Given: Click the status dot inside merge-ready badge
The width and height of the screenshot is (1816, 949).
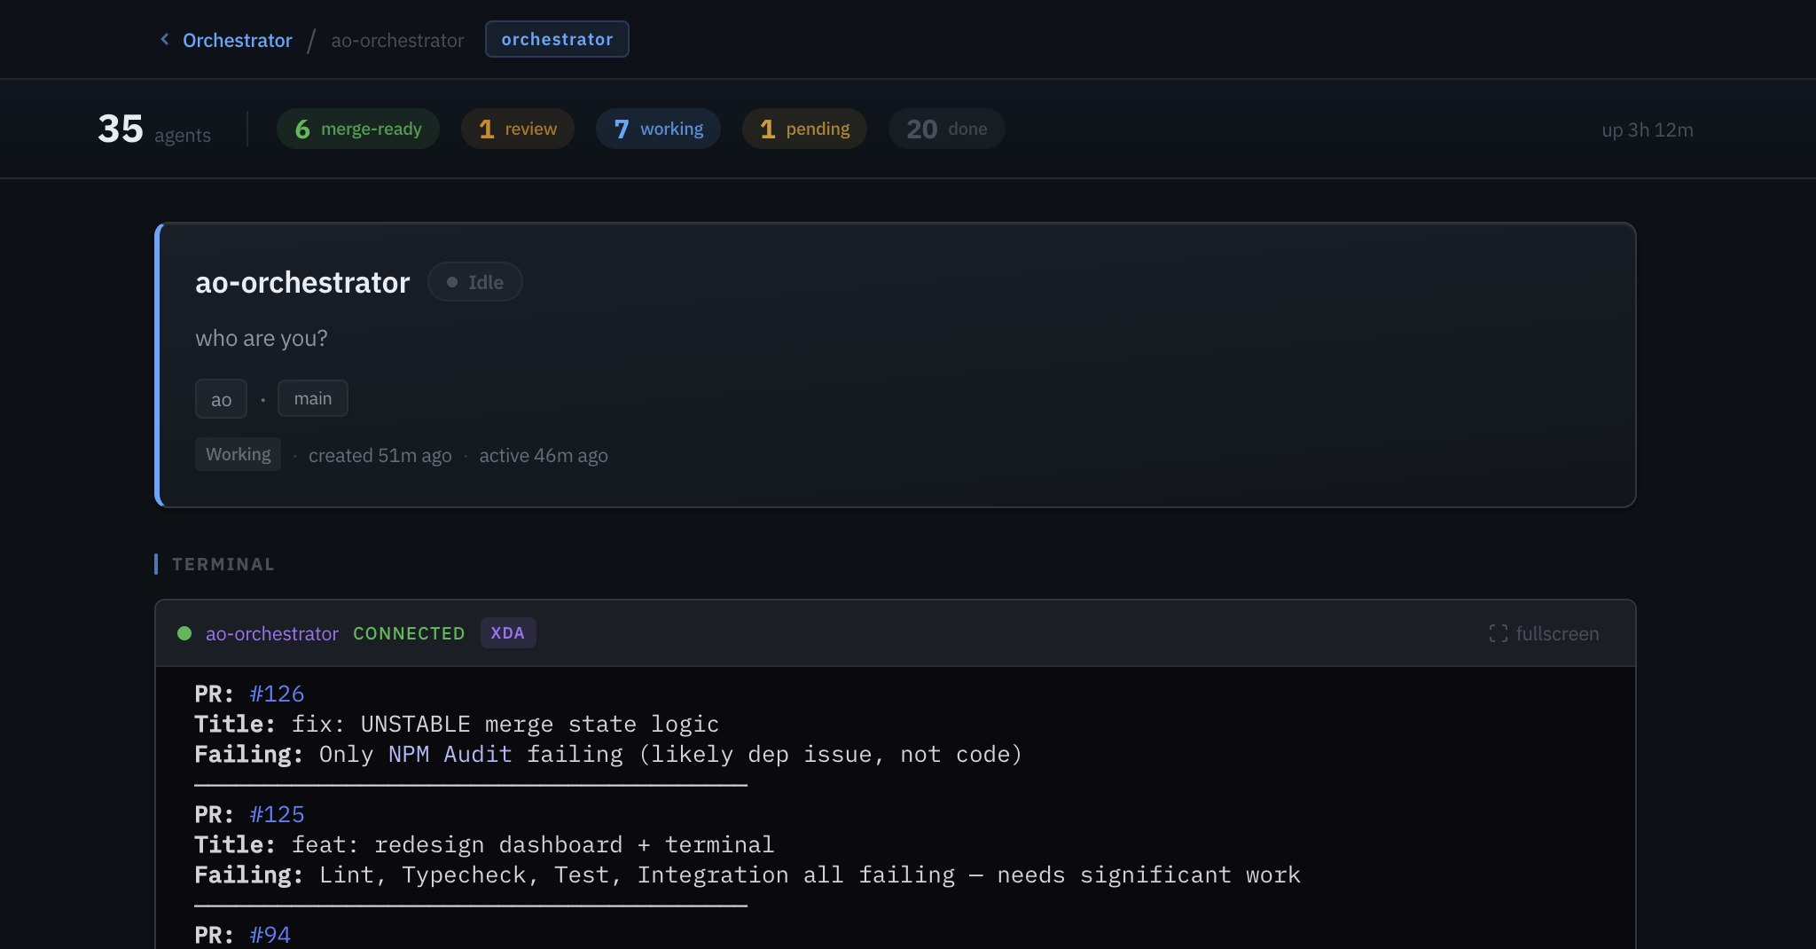Looking at the screenshot, I should (x=302, y=129).
